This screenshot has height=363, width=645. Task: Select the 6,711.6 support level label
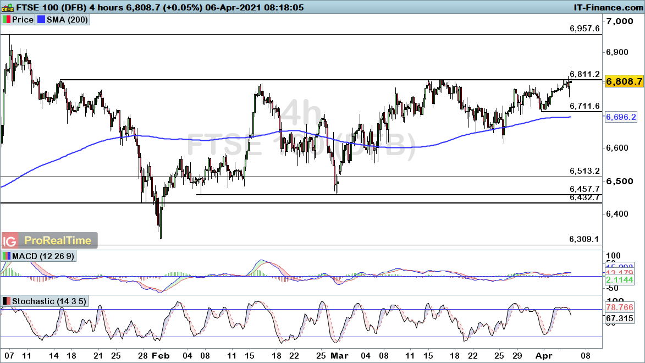pos(584,106)
